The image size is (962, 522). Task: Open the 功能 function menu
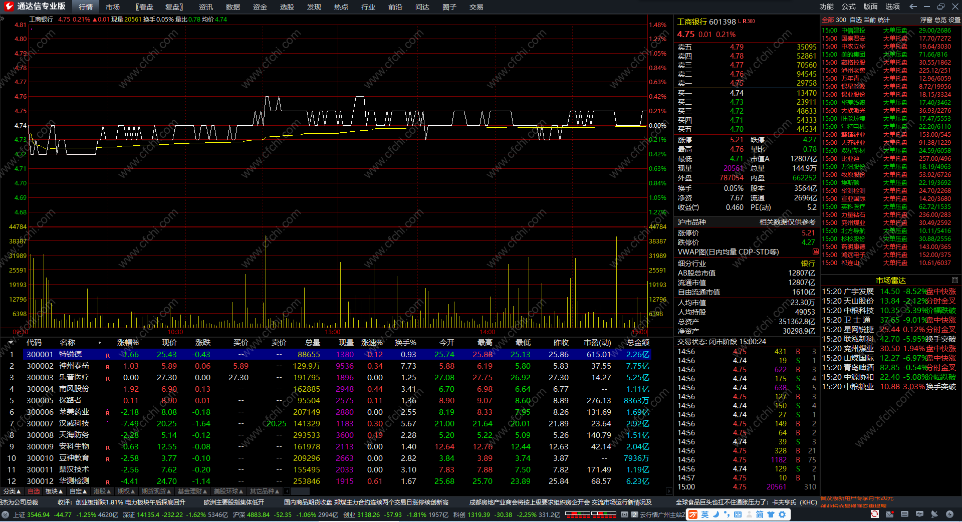pos(827,7)
